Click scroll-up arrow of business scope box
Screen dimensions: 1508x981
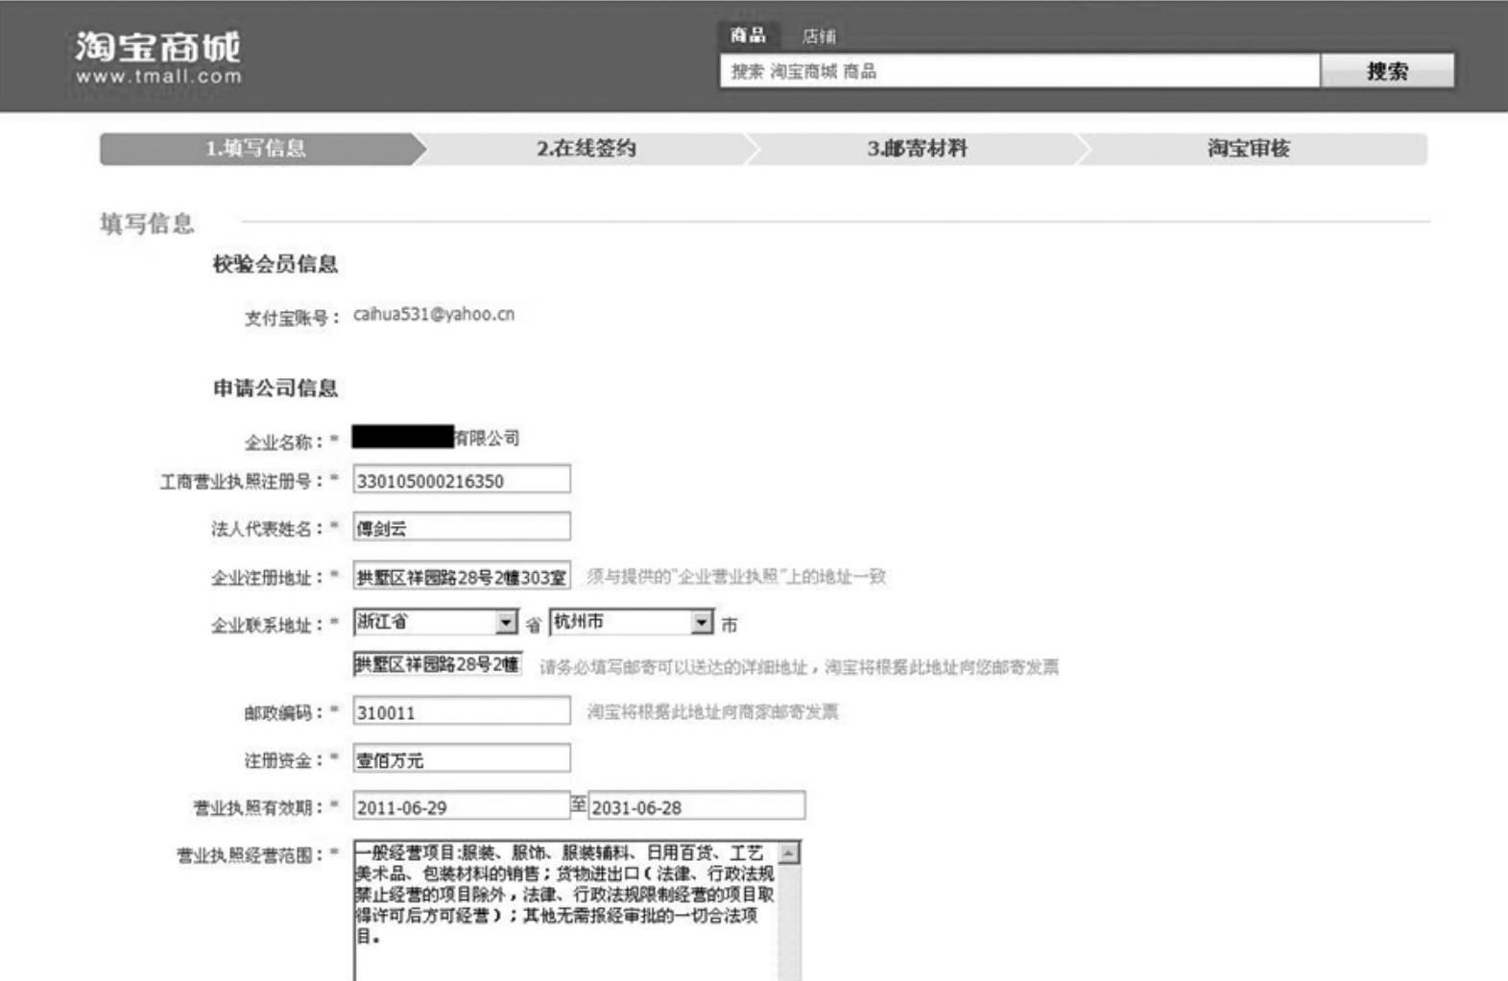789,852
